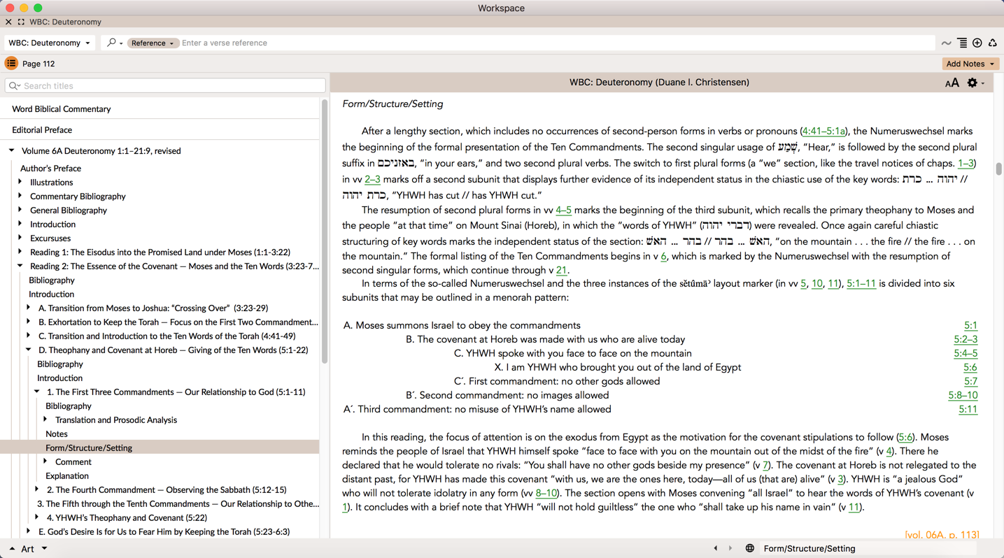Open the Reference search type dropdown

tap(153, 43)
